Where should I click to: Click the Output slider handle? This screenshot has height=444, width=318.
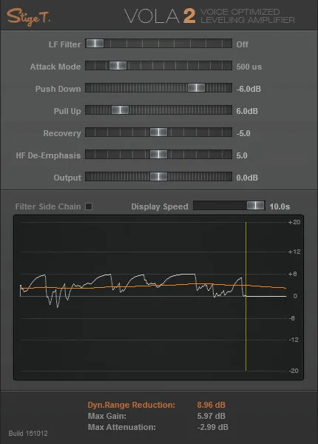159,176
